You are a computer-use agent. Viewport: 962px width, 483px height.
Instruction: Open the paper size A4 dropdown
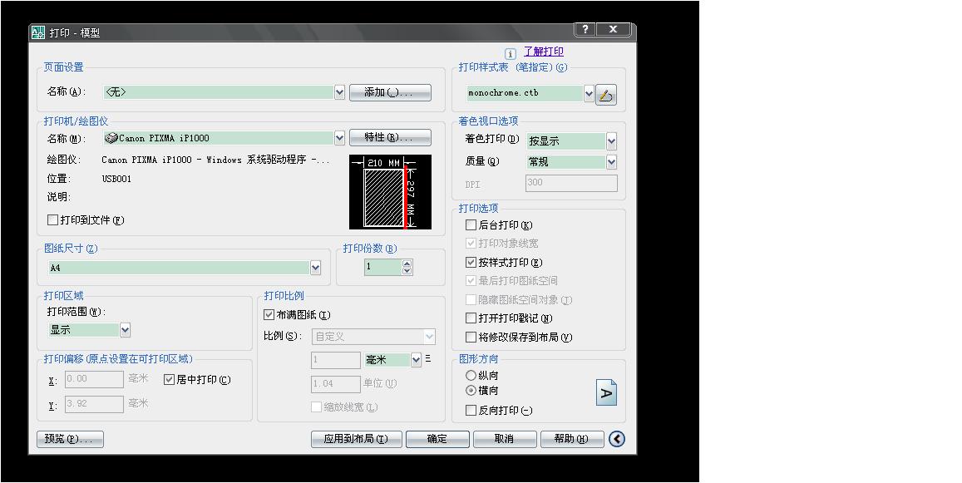click(315, 268)
